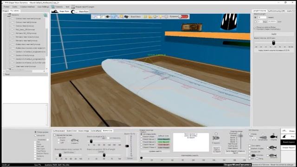Select the Whole Kit radio button
This screenshot has height=167, width=297.
35,135
